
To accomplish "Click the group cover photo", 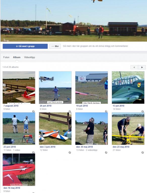I will click(74, 21).
